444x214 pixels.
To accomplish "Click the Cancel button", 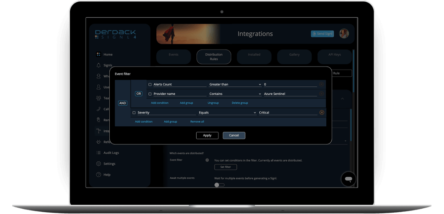I will click(234, 136).
